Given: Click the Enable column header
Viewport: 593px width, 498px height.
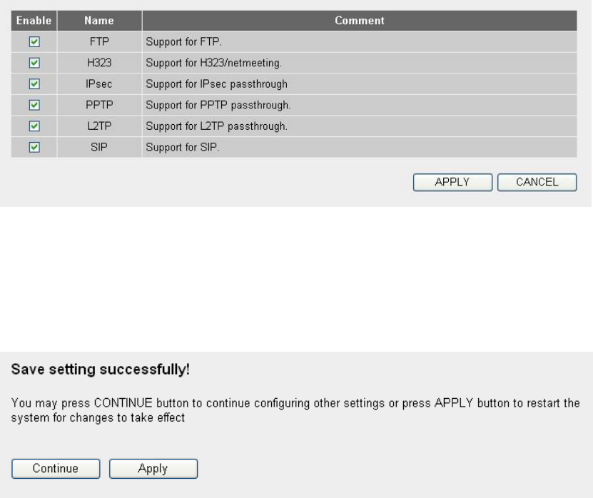Looking at the screenshot, I should click(34, 21).
